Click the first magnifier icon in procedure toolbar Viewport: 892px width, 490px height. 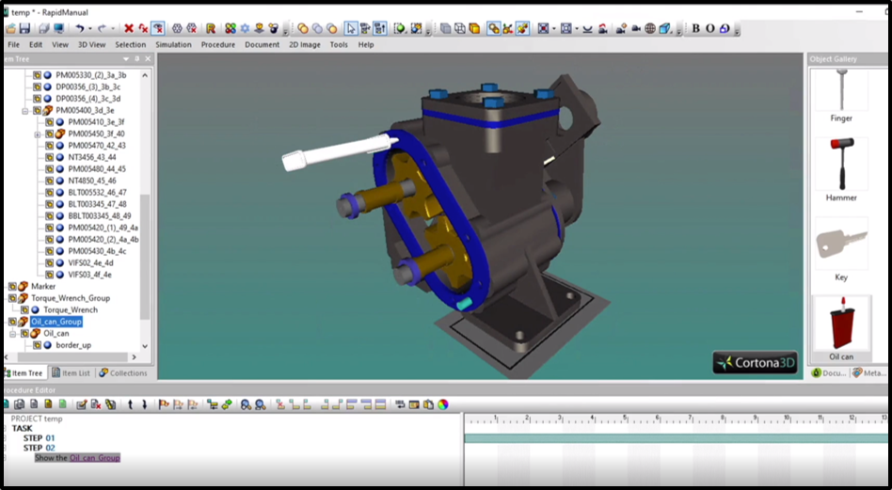246,404
